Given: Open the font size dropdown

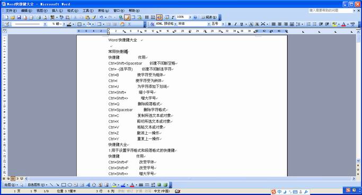Looking at the screenshot, I should coord(223,24).
